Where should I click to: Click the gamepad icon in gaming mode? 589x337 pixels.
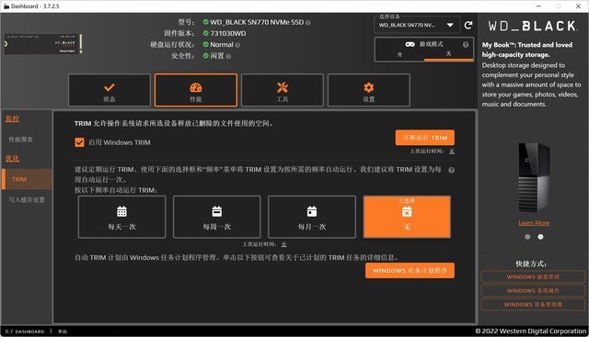pyautogui.click(x=410, y=44)
